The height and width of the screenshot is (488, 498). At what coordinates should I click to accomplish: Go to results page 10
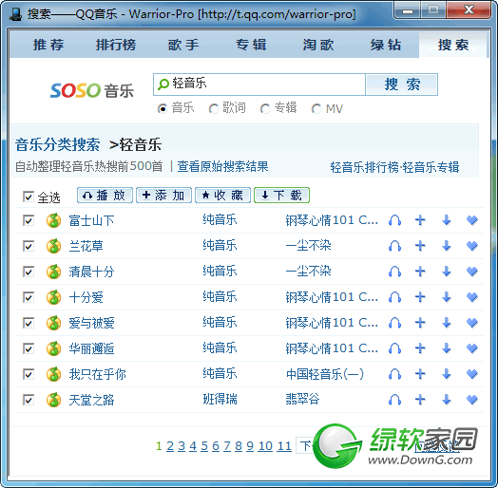pyautogui.click(x=265, y=446)
